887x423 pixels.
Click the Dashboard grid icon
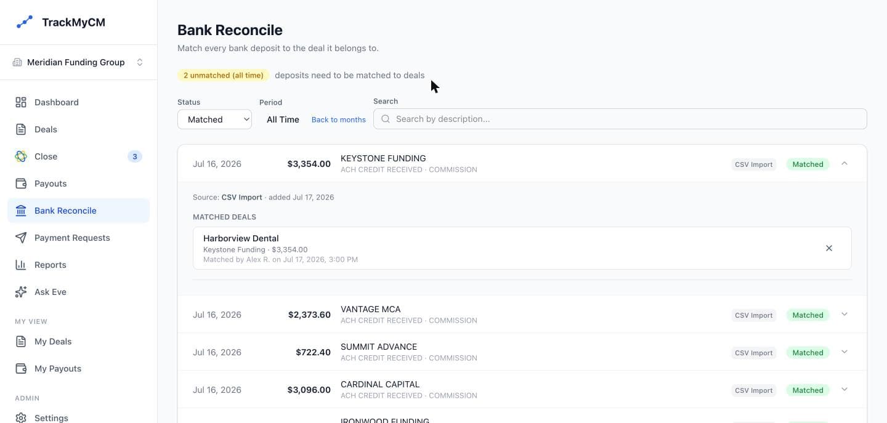click(x=21, y=102)
